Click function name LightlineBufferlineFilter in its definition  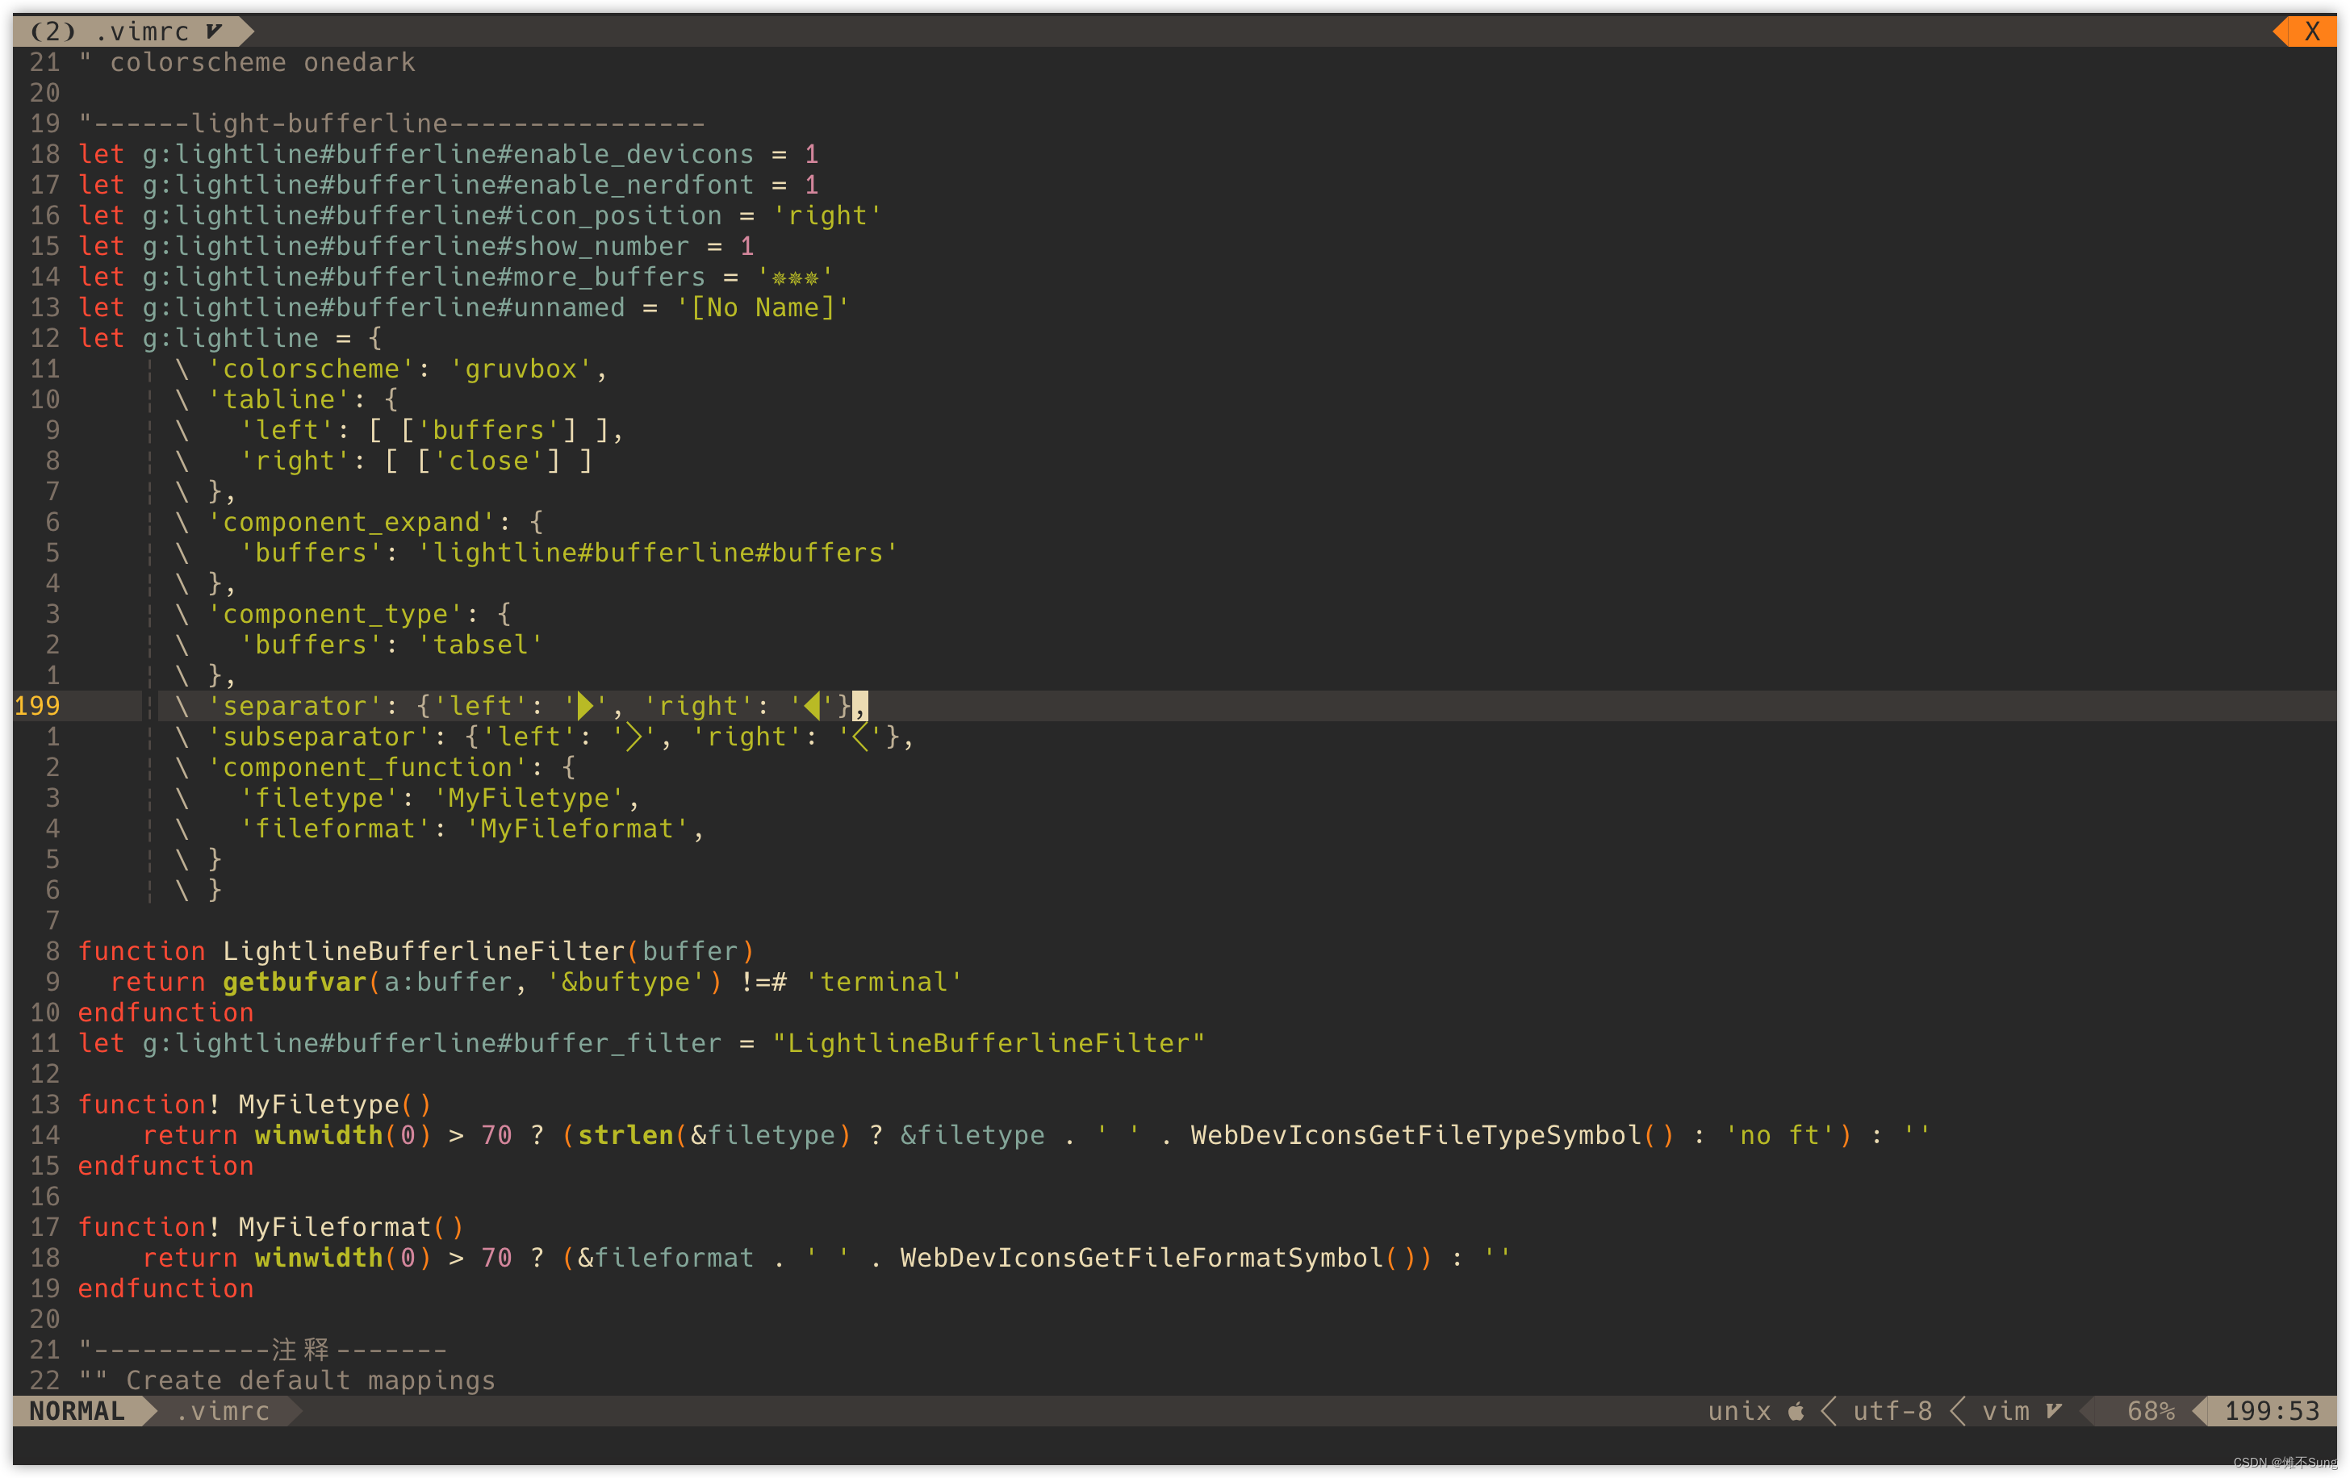pos(424,951)
